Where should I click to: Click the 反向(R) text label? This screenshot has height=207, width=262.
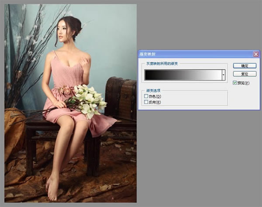click(x=155, y=102)
